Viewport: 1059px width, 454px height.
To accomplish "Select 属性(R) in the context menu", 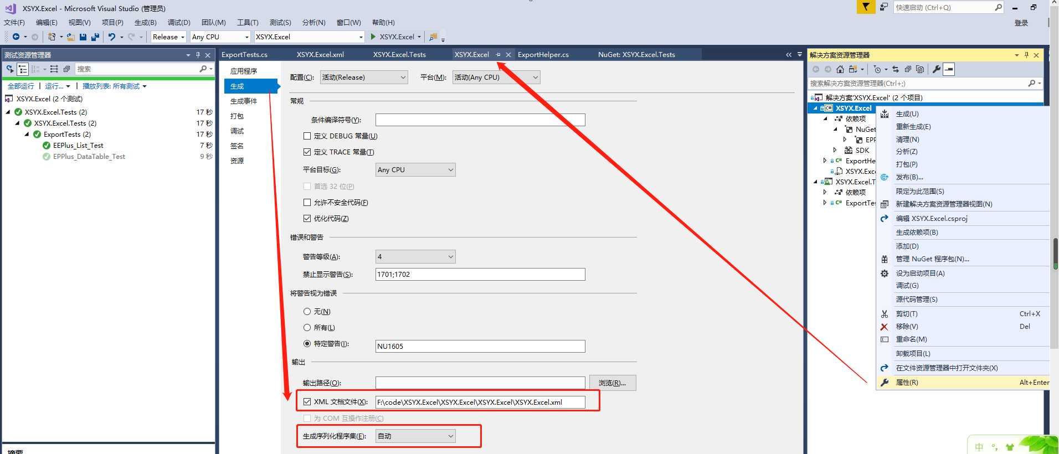I will (963, 383).
